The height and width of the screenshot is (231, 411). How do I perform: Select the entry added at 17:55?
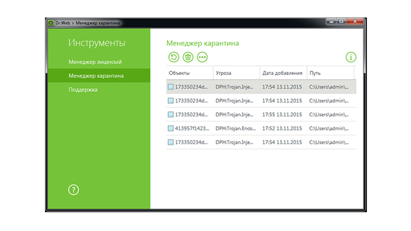coord(282,115)
